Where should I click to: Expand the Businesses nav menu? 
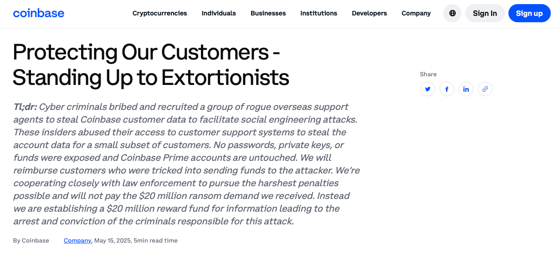pyautogui.click(x=268, y=13)
